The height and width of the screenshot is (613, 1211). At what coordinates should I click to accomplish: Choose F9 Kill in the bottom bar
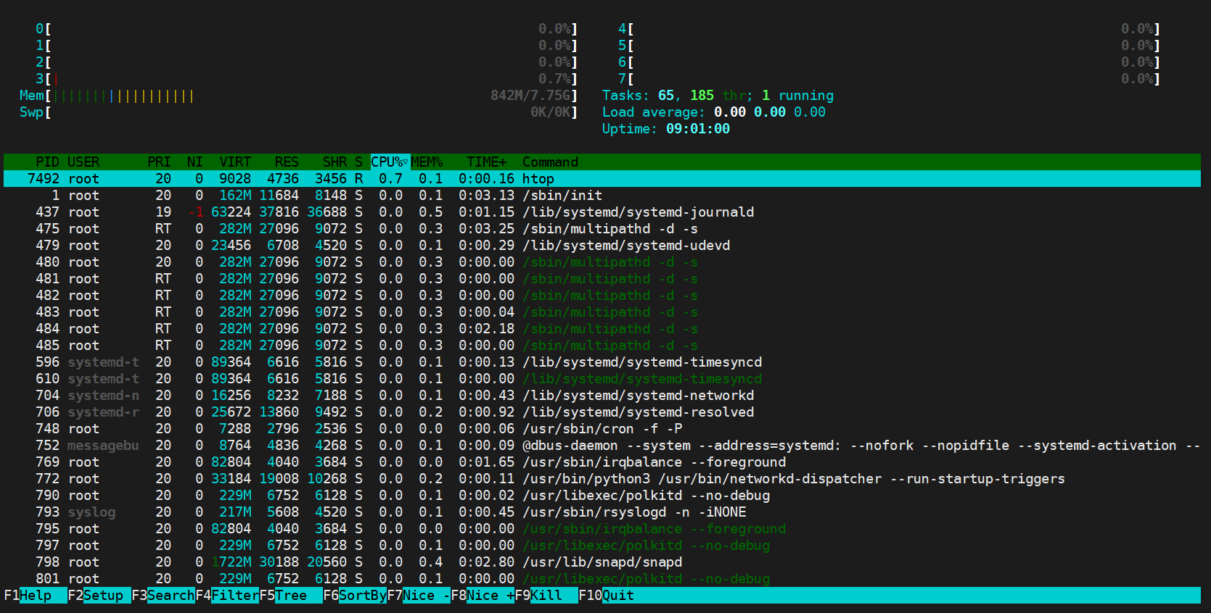[546, 596]
